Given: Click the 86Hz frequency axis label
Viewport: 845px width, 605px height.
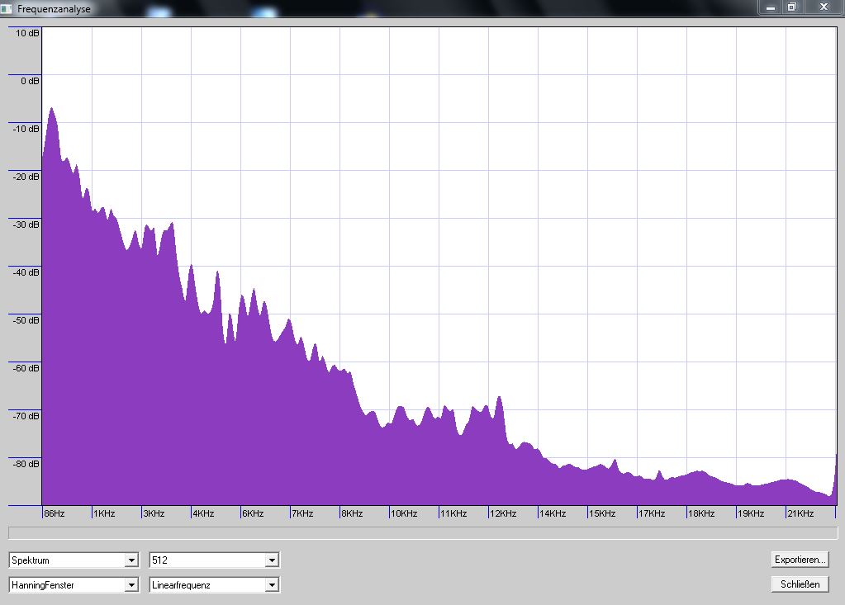Looking at the screenshot, I should click(54, 513).
